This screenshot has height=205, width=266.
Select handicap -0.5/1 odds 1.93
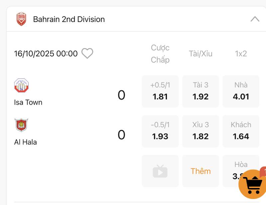tap(160, 131)
